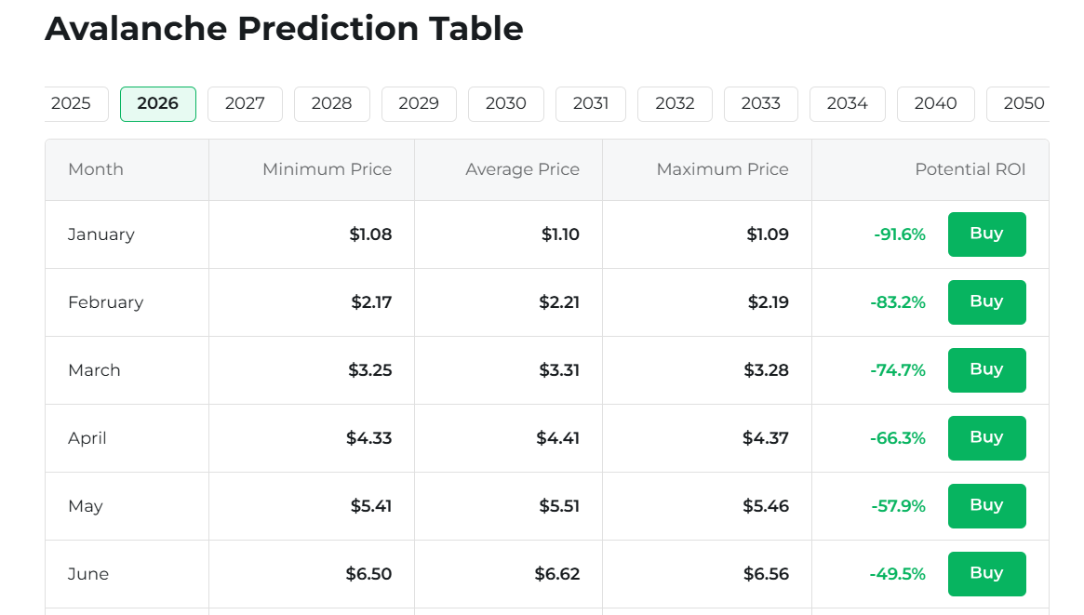The image size is (1084, 615).
Task: Click the June Buy button
Action: (x=986, y=574)
